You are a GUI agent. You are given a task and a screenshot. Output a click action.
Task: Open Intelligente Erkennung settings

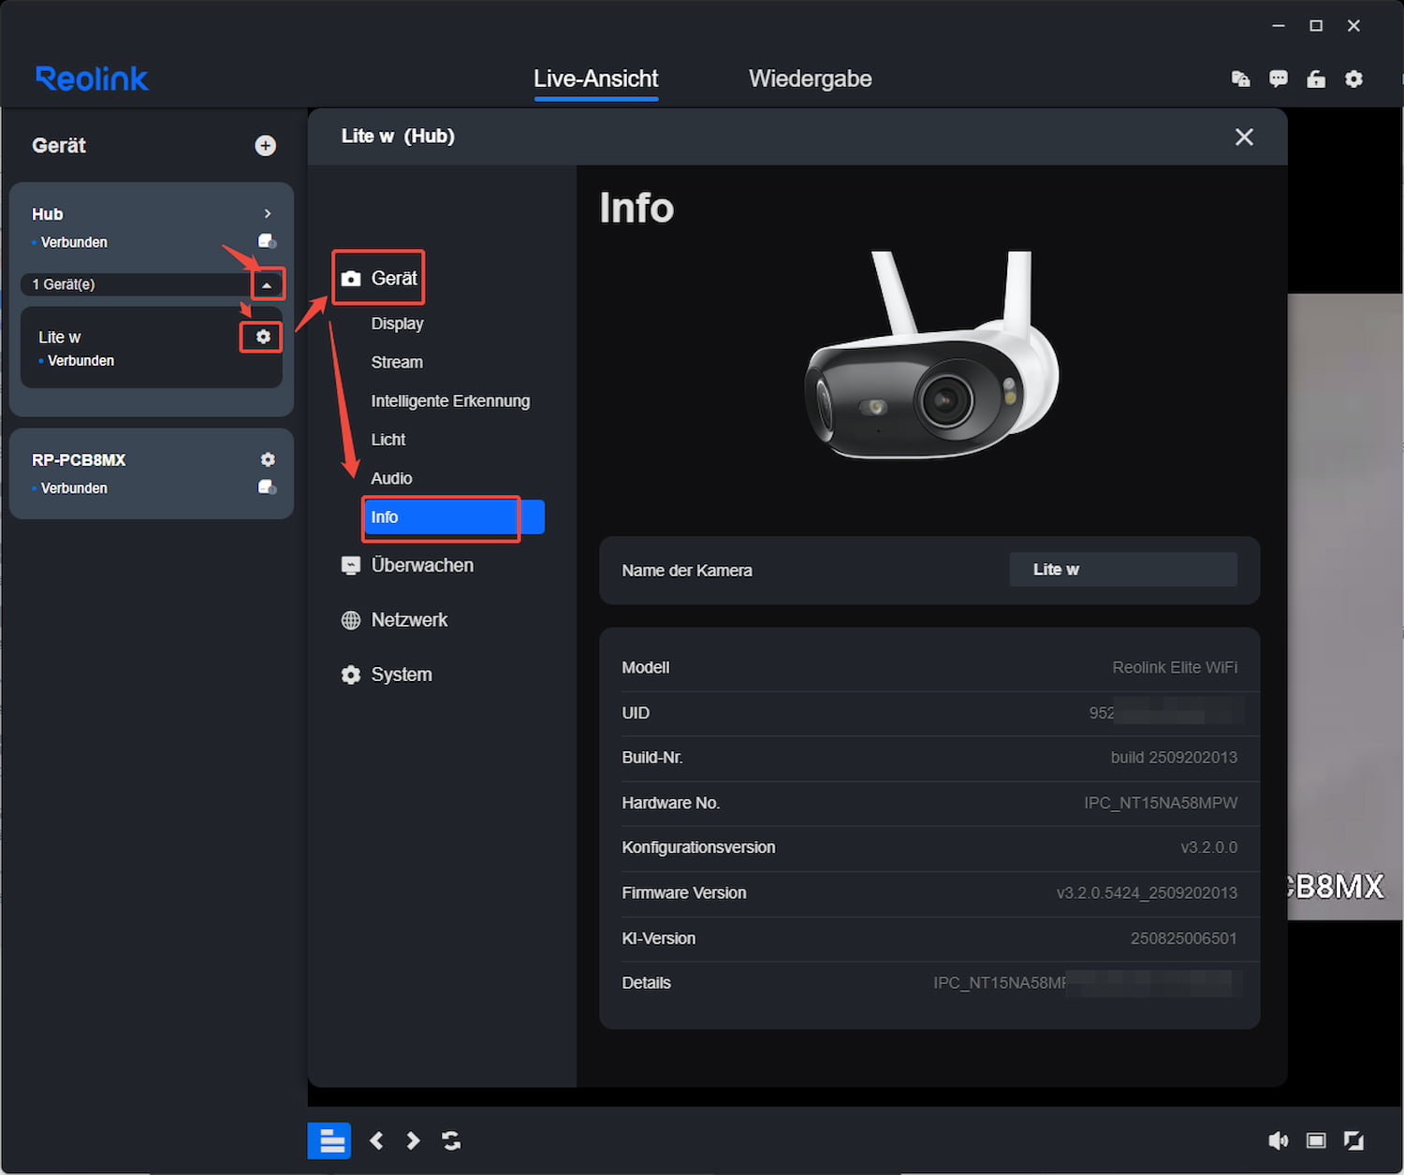(x=450, y=400)
